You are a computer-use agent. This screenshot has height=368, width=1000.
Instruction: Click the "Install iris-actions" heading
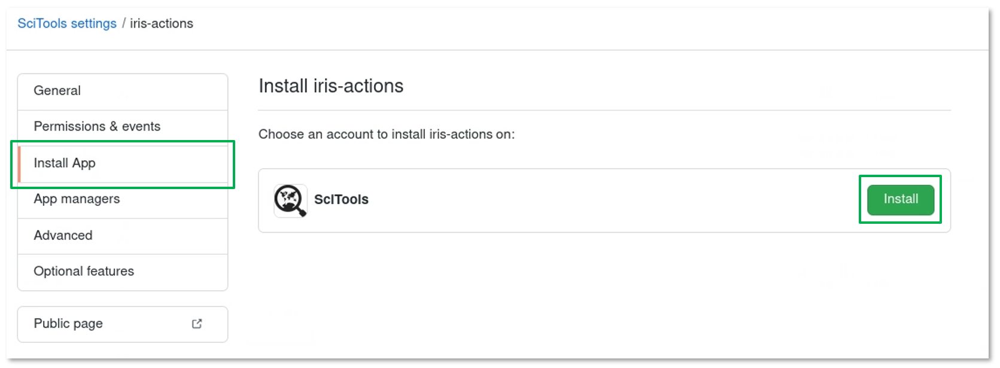click(331, 86)
